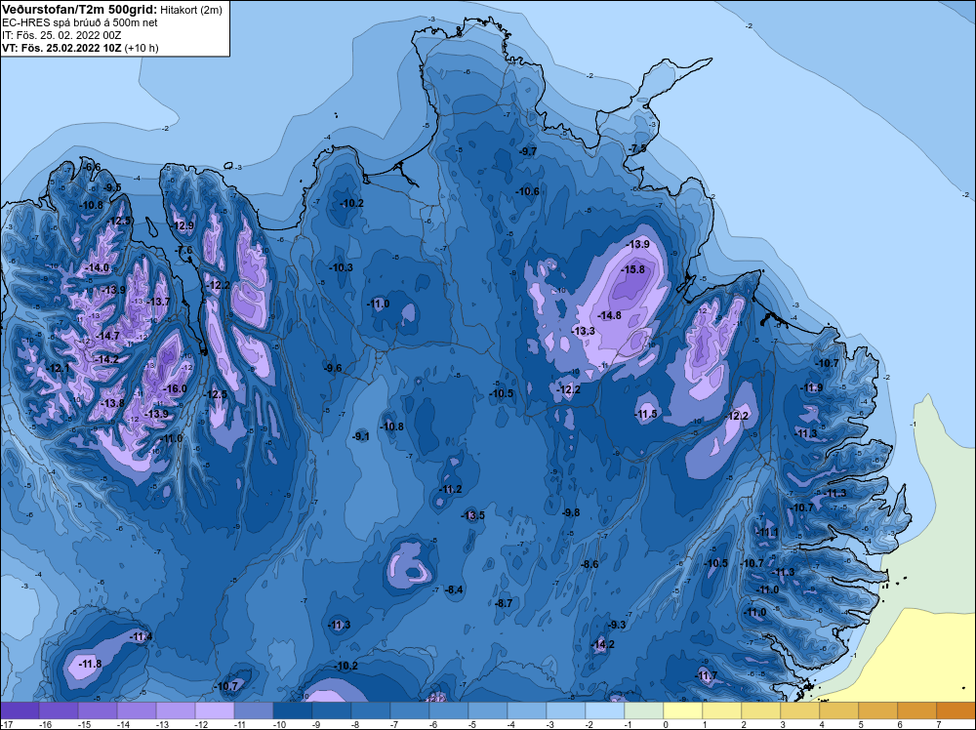976x730 pixels.
Task: Click the -8.6 temperature label
Action: [590, 564]
